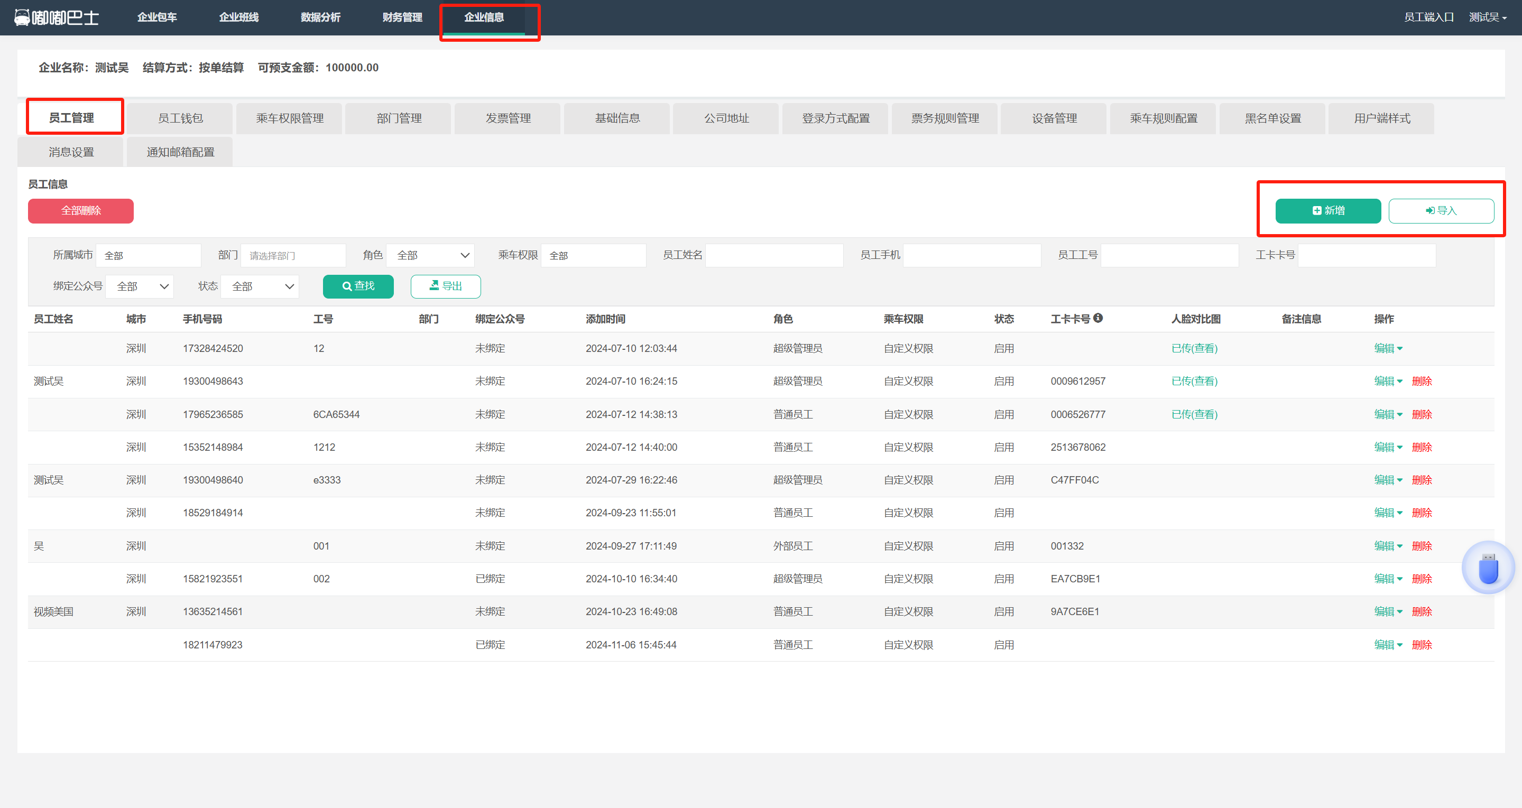Screen dimensions: 1522x808
Task: Click the 嘟嘟巴士 bus logo
Action: point(56,17)
